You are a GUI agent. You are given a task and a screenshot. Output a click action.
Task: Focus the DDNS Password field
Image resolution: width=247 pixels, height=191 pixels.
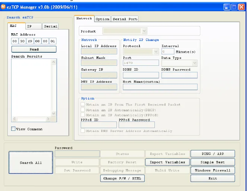pyautogui.click(x=179, y=75)
